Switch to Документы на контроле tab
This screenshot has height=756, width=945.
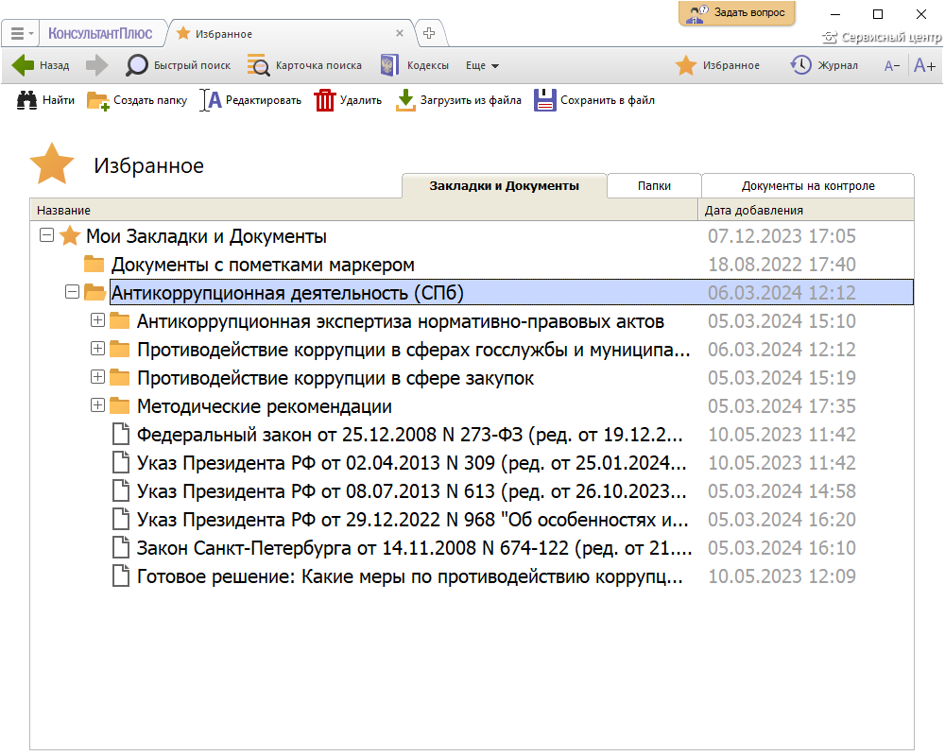pos(808,185)
